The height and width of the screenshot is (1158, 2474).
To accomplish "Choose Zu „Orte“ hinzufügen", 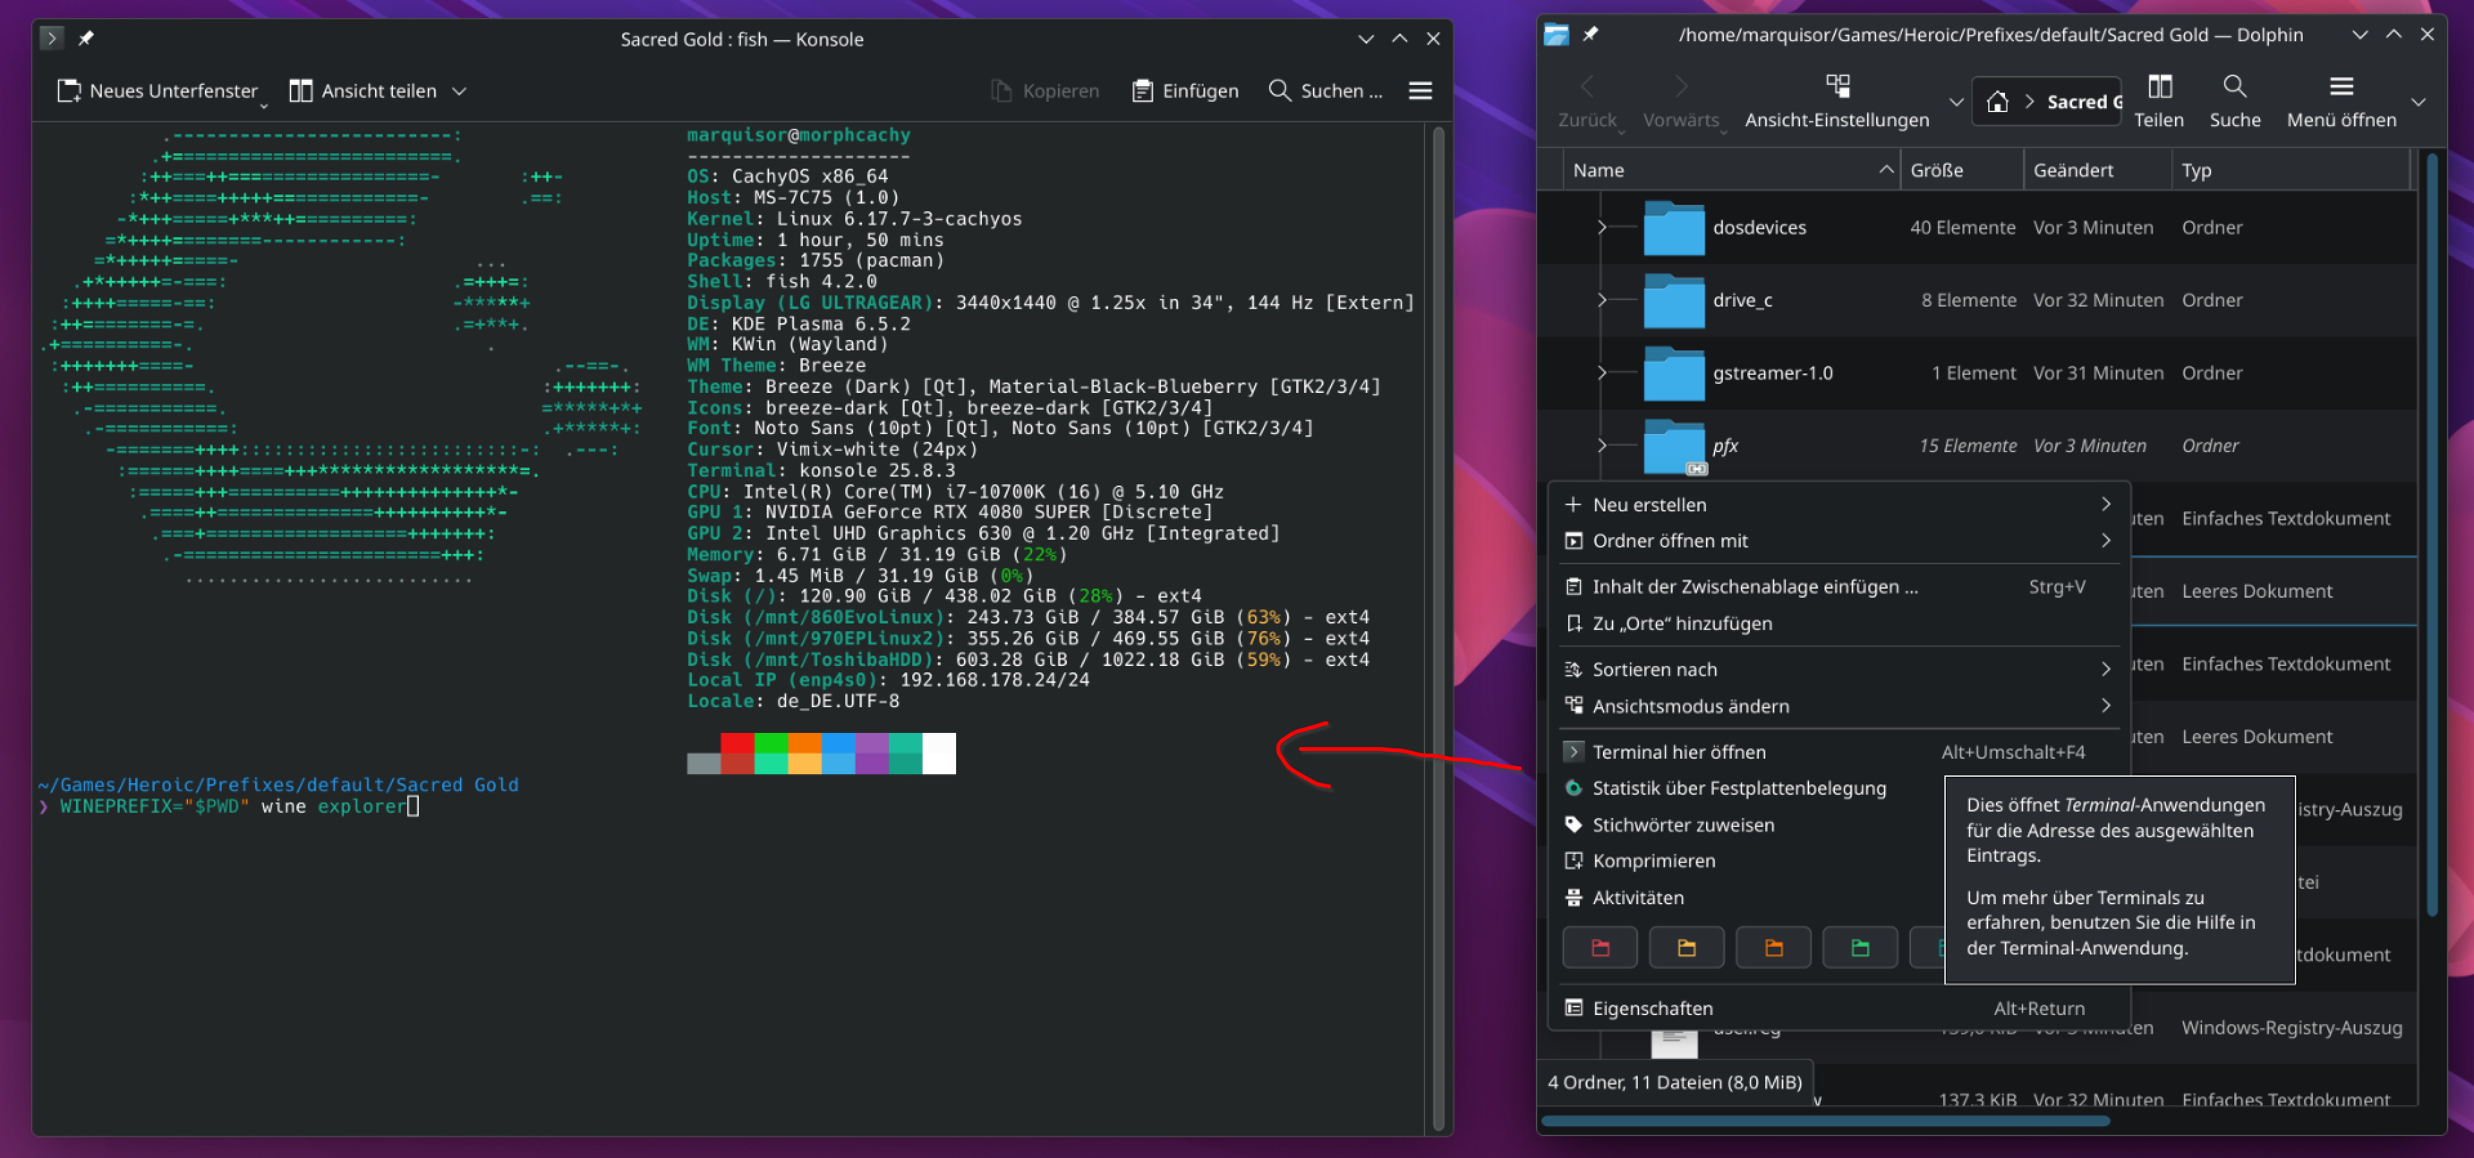I will tap(1838, 624).
